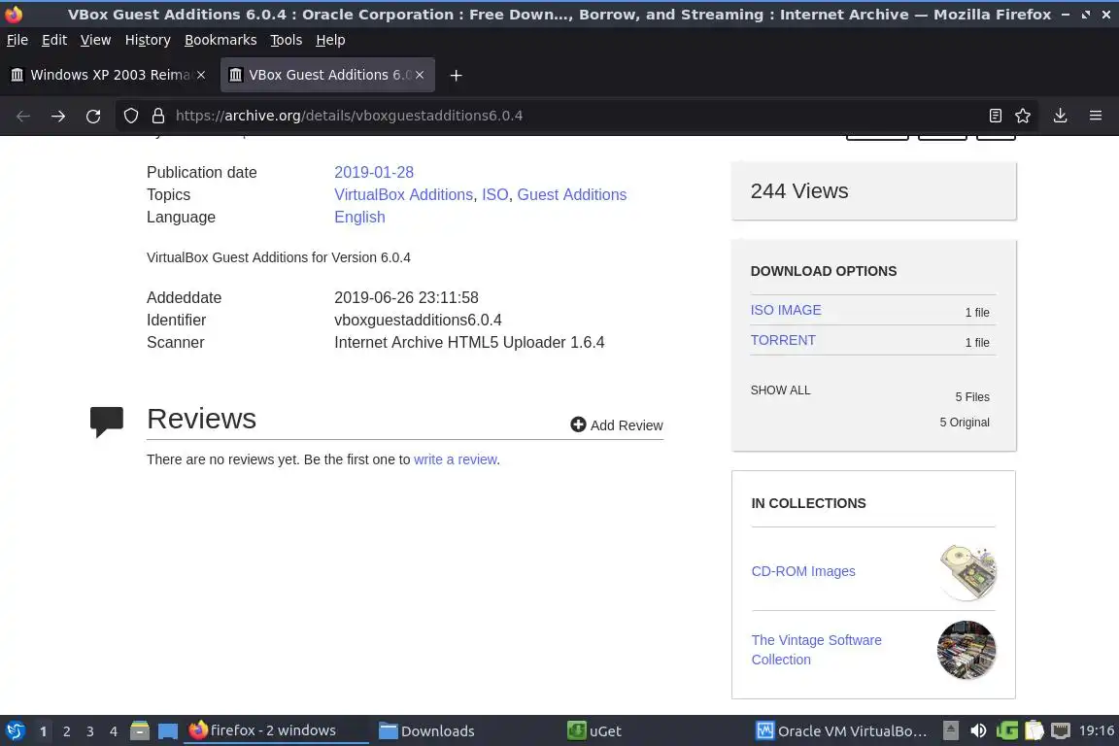Open the Firefox downloads panel

[1060, 116]
